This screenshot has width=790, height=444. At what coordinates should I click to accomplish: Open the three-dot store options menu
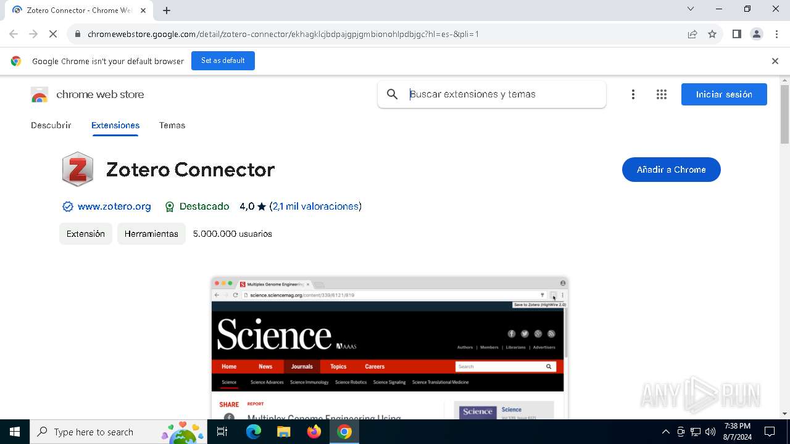[x=633, y=94]
